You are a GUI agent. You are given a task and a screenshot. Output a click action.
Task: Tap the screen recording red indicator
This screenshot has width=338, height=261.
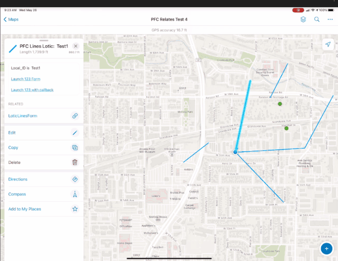point(298,10)
